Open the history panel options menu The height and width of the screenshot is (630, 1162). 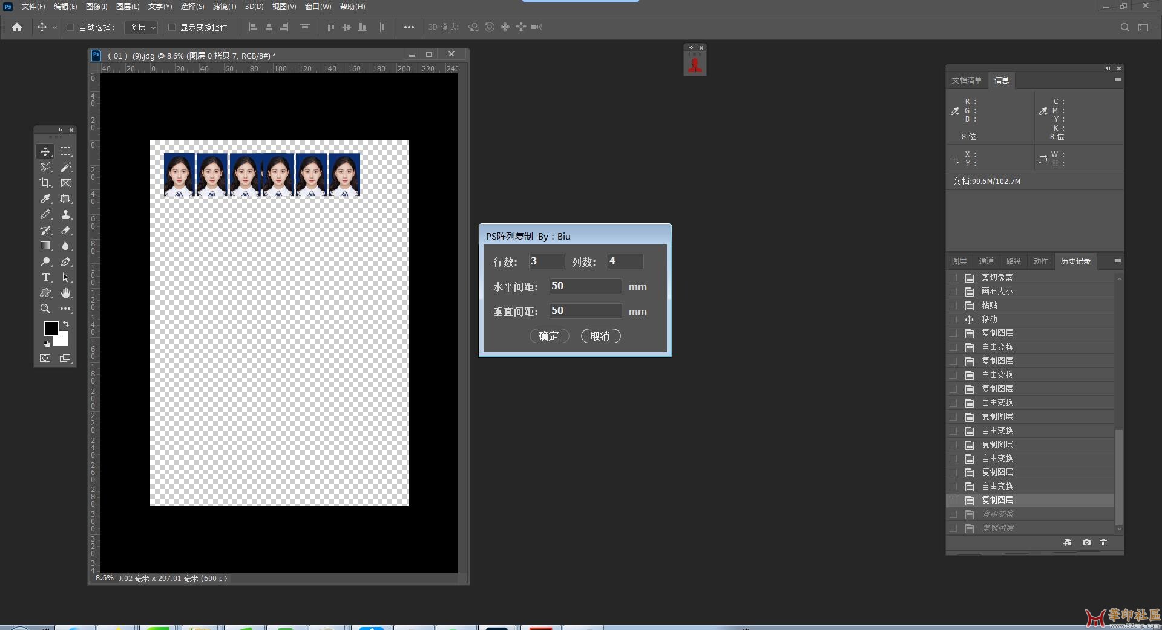1117,261
